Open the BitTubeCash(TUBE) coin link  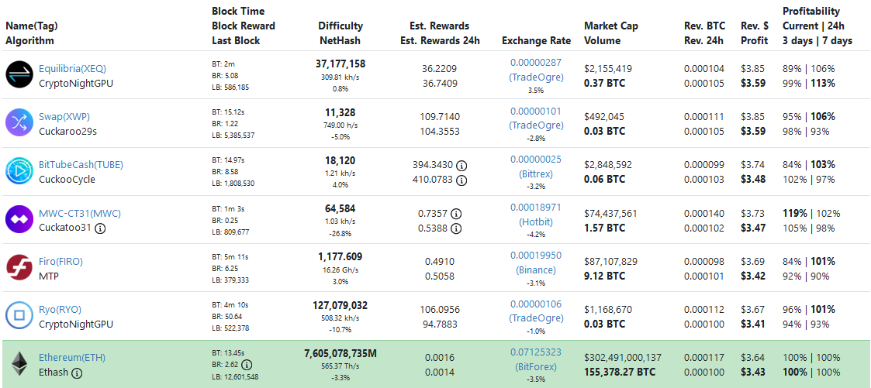point(81,165)
